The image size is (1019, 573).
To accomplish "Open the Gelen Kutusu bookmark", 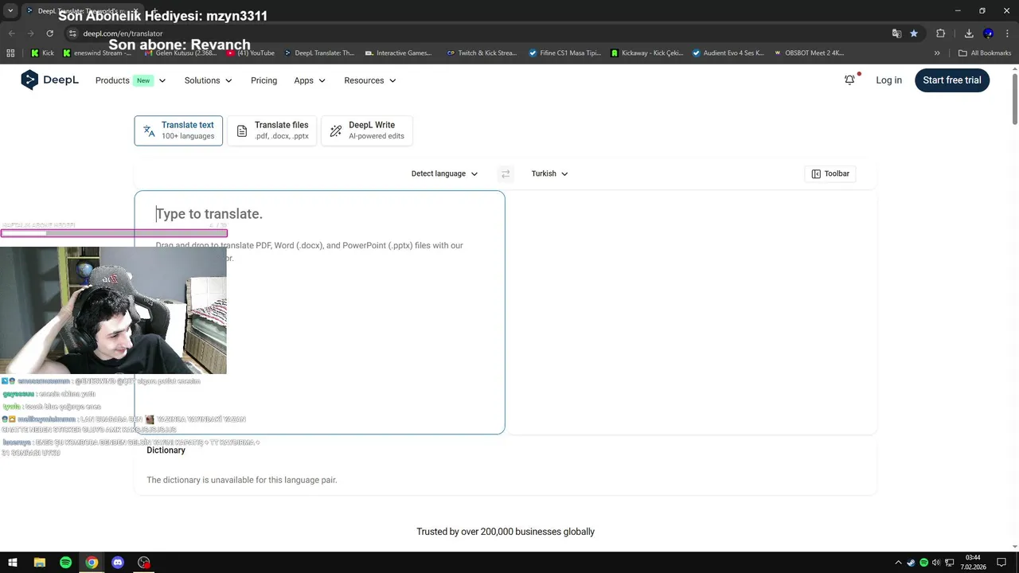I will (x=179, y=53).
